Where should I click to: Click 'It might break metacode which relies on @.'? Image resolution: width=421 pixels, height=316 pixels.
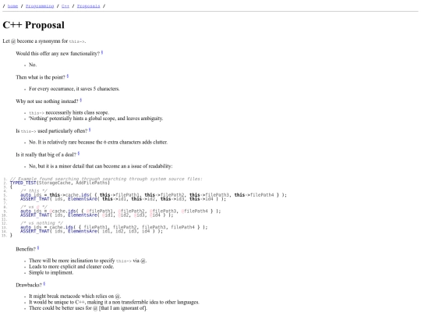point(75,296)
